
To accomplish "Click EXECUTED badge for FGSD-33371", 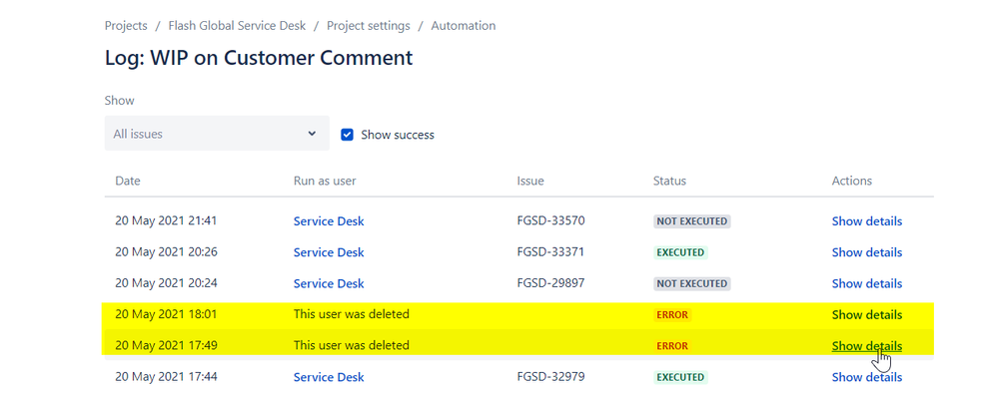I will click(x=680, y=252).
